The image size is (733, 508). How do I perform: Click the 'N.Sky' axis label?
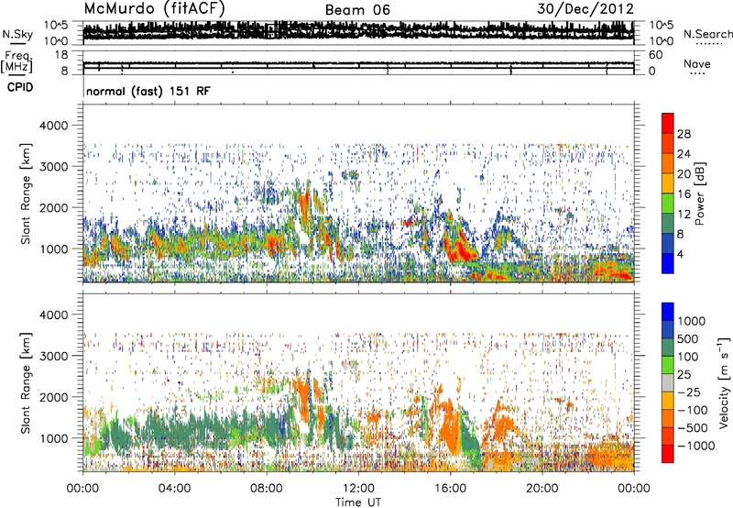click(17, 34)
